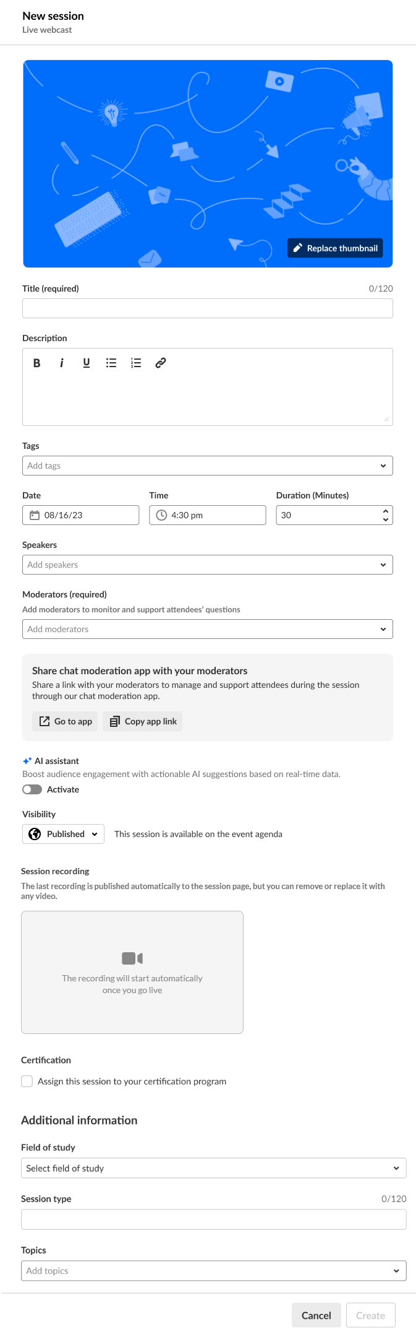Viewport: 416px width, 1333px height.
Task: Expand the Select field of study dropdown
Action: (214, 1168)
